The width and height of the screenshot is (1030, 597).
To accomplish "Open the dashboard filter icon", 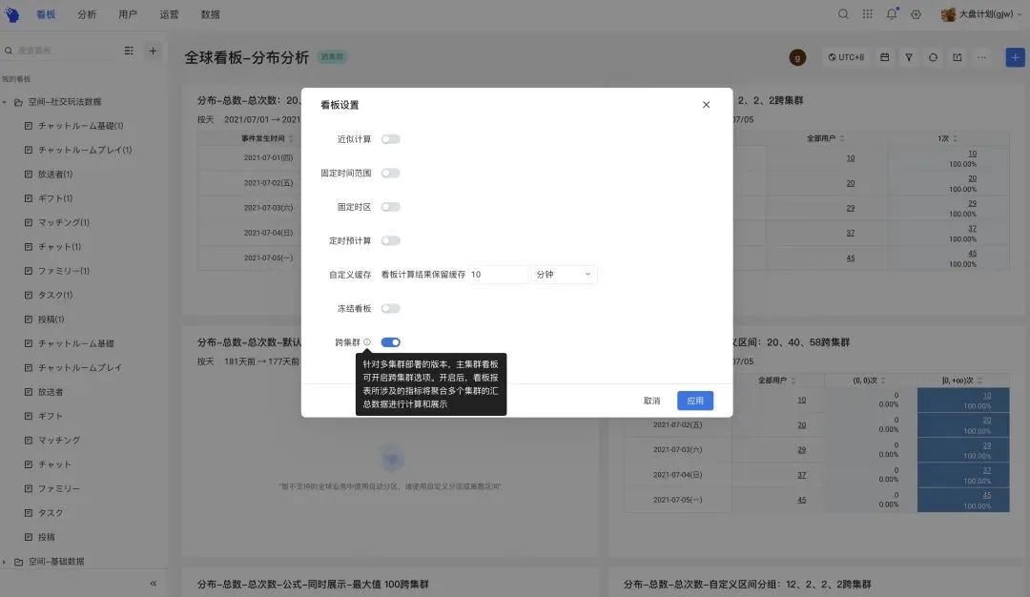I will 909,58.
